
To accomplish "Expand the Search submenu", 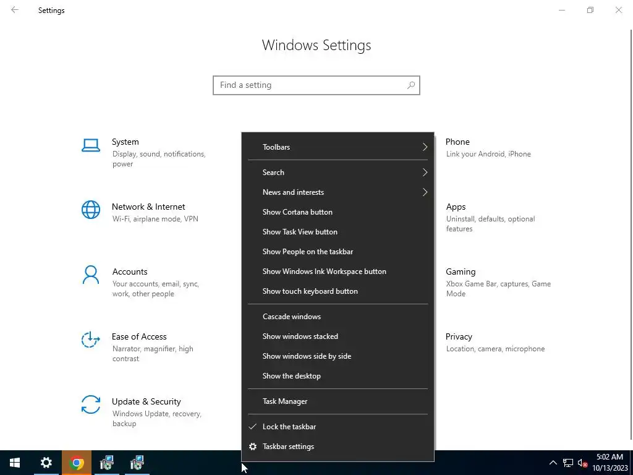I will click(x=338, y=173).
